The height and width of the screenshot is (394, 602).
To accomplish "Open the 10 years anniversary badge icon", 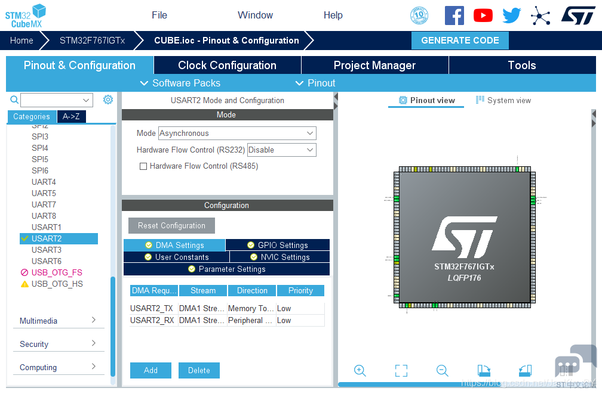I will (x=419, y=15).
